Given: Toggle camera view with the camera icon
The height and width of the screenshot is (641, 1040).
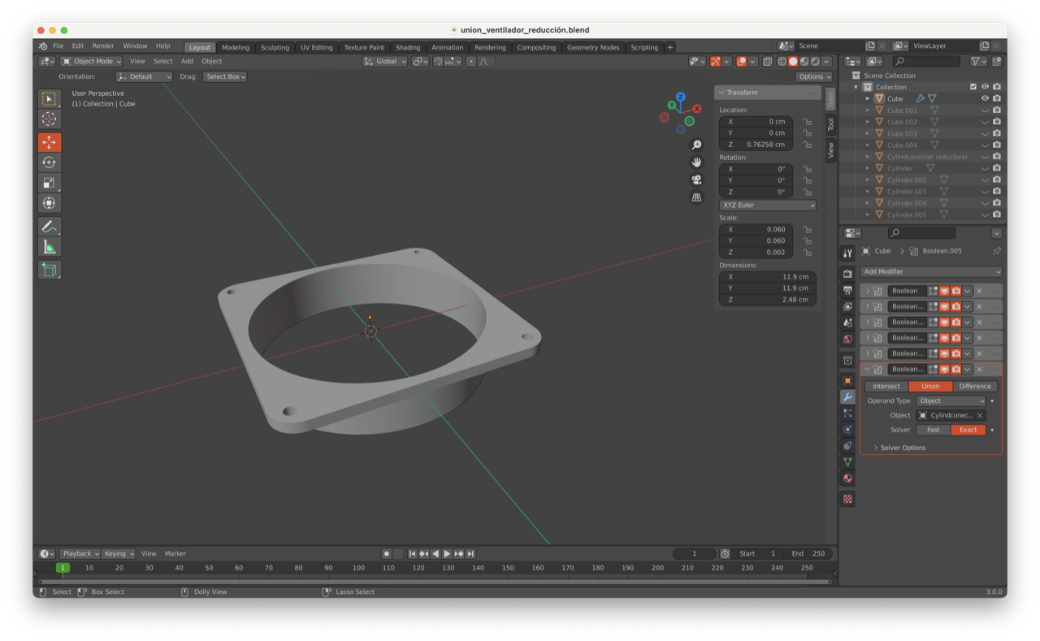Looking at the screenshot, I should (x=696, y=180).
